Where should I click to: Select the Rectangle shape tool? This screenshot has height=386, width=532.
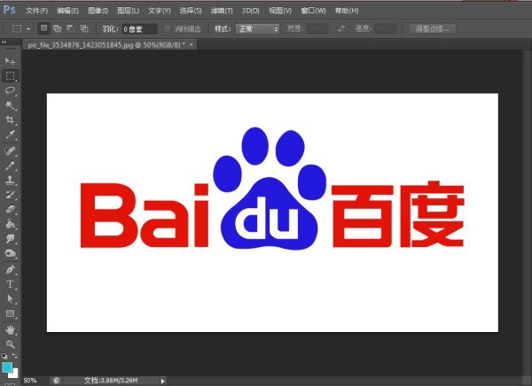click(10, 313)
